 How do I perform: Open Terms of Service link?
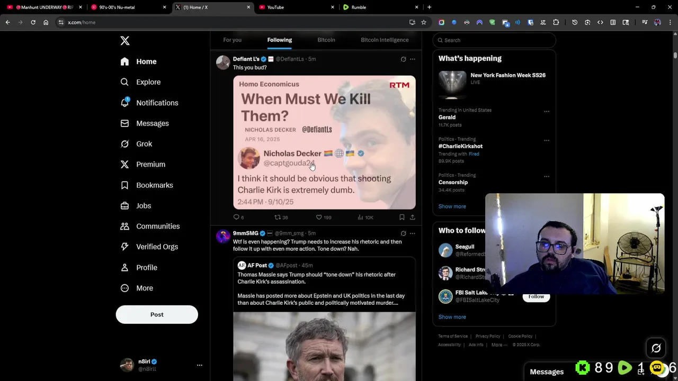pyautogui.click(x=453, y=336)
